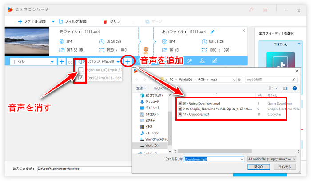
Task: Select 3D オブジェクト in the navigation tree
Action: 152,96
